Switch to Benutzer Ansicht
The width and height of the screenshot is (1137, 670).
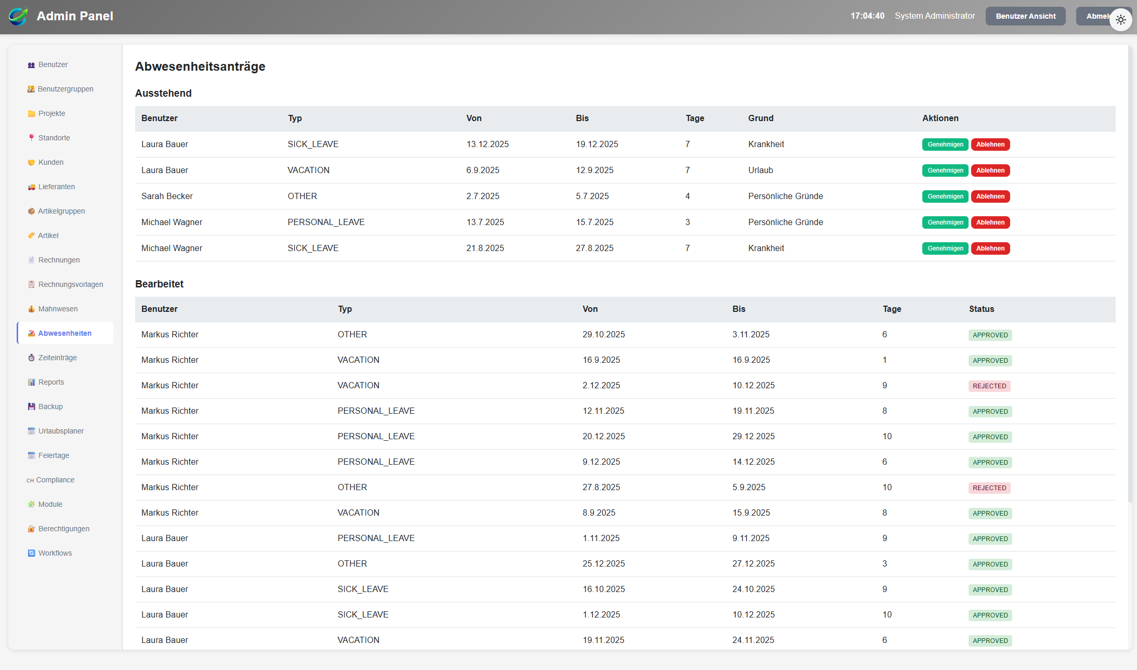click(x=1025, y=16)
